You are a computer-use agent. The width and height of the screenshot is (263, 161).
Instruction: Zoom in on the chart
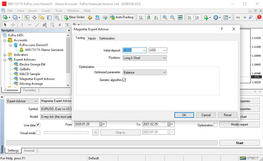click(165, 17)
